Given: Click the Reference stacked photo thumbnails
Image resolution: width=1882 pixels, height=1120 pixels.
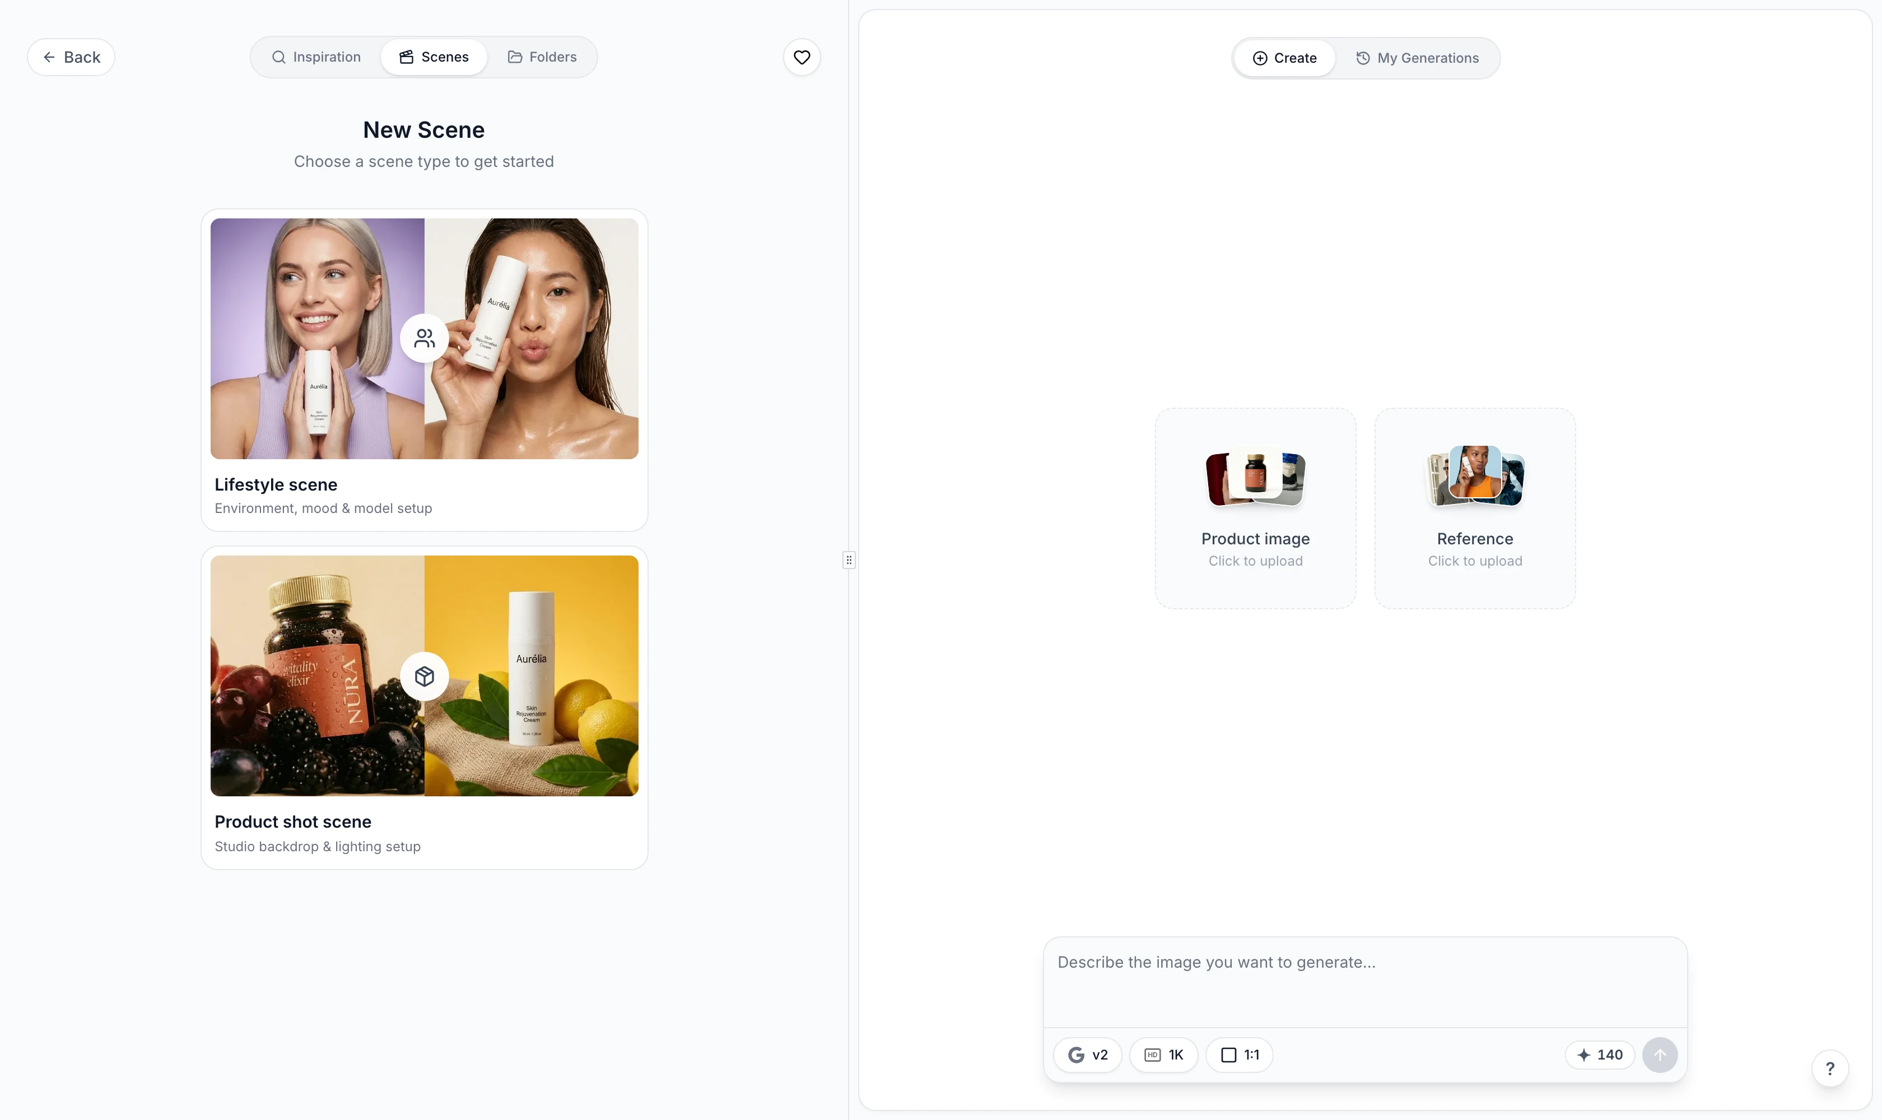Looking at the screenshot, I should tap(1474, 475).
